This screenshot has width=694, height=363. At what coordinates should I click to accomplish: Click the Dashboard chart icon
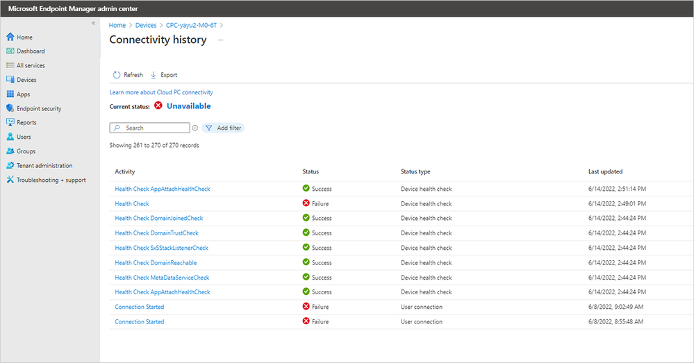[10, 51]
